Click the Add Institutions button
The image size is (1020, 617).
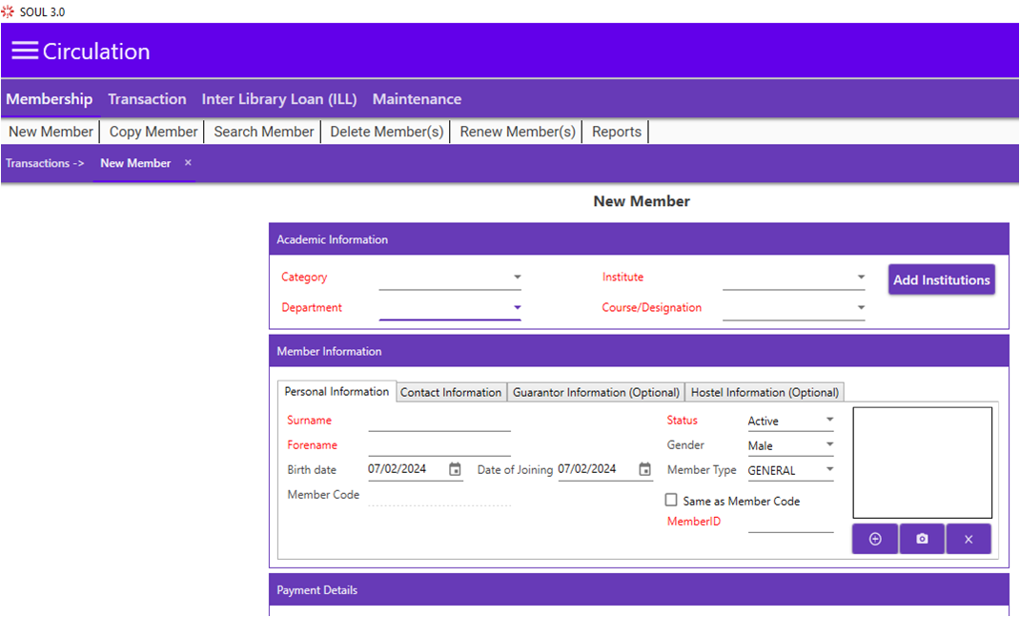pyautogui.click(x=941, y=279)
